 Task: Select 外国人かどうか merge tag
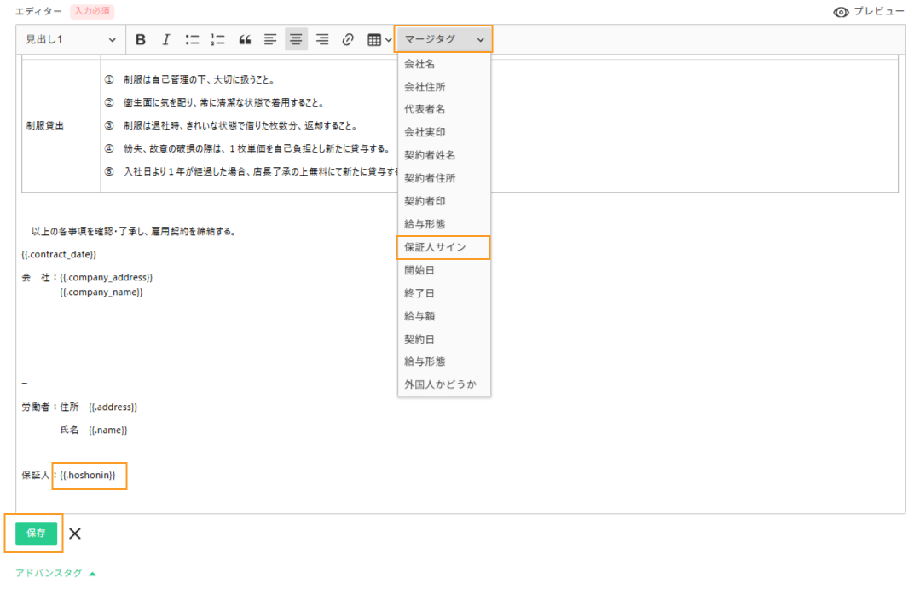pyautogui.click(x=444, y=384)
